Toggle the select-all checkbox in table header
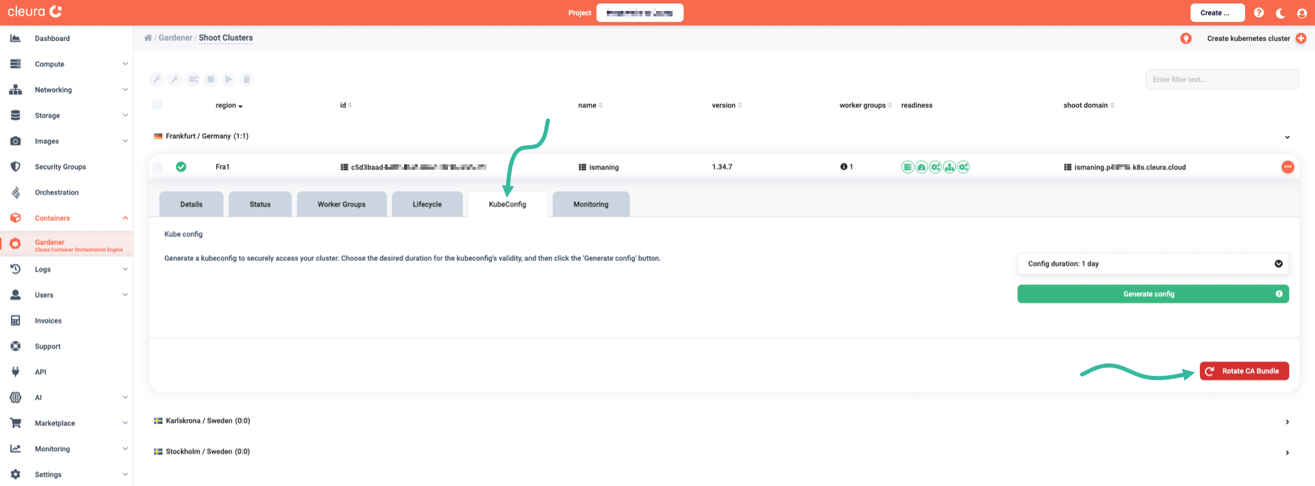Screen dimensions: 1315x486 pyautogui.click(x=157, y=105)
